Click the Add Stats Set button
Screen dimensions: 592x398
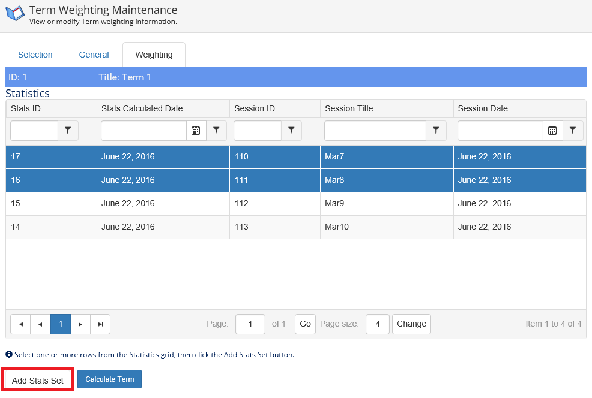(x=38, y=381)
